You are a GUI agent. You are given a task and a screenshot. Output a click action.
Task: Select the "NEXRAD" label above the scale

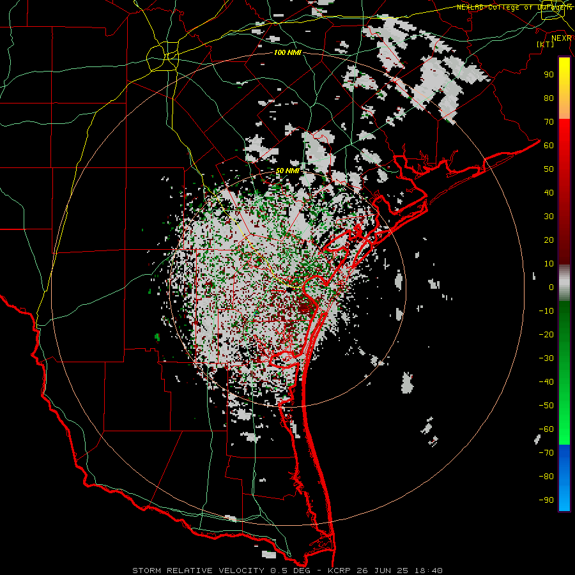click(x=562, y=38)
